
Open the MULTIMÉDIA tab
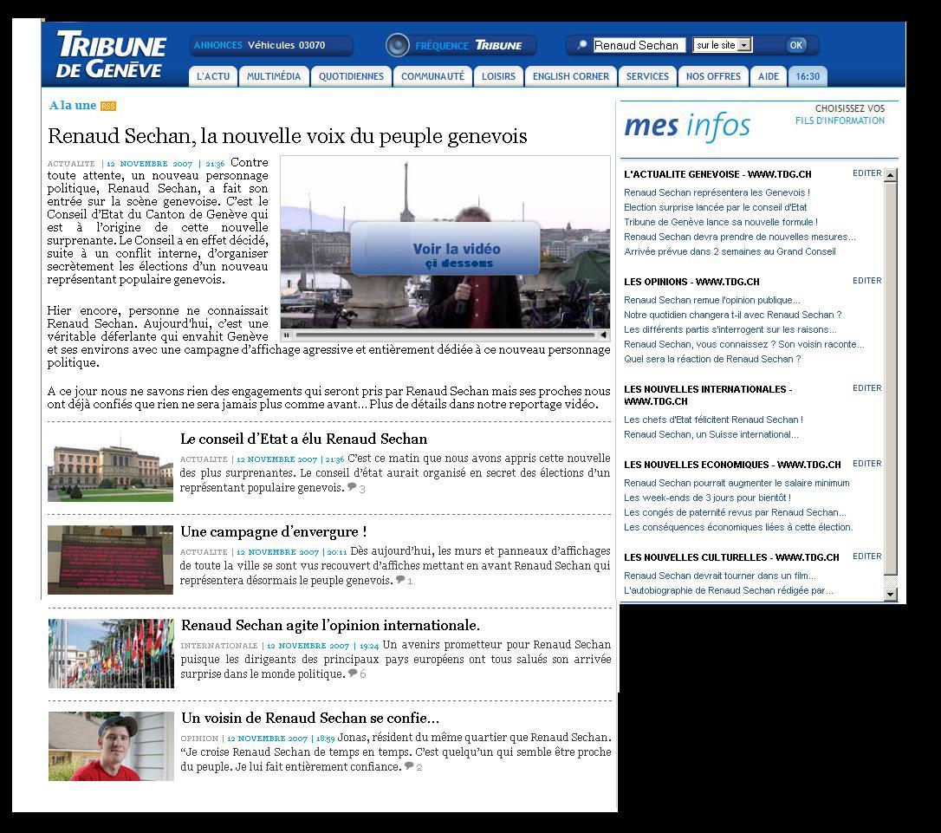[274, 76]
